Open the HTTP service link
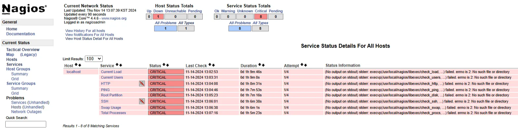 tap(106, 84)
